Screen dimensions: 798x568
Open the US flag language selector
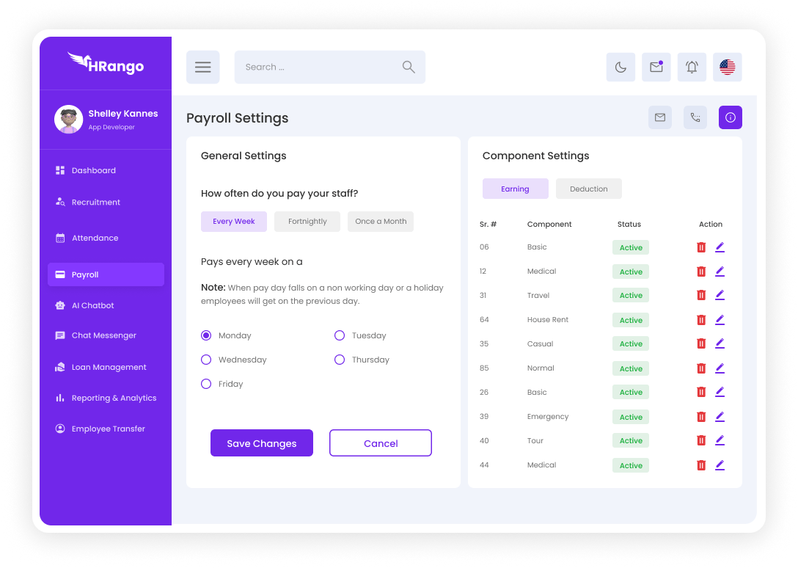click(727, 68)
